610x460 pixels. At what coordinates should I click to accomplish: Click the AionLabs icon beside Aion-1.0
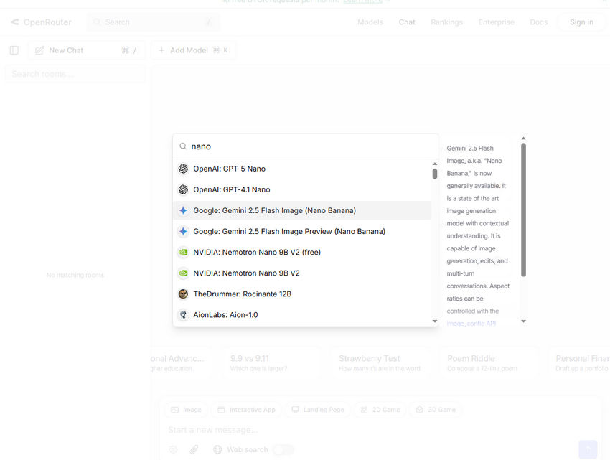[x=183, y=314]
